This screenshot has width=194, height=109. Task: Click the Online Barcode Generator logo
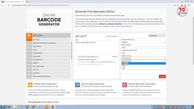(x=49, y=20)
